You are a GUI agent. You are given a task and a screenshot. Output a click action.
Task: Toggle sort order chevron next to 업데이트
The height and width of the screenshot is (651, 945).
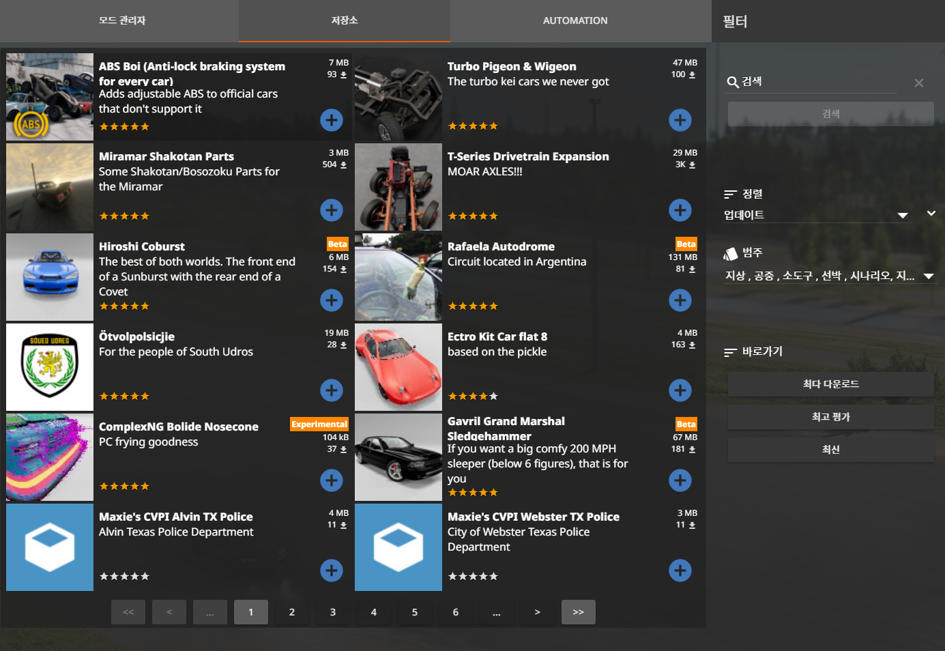pos(931,214)
